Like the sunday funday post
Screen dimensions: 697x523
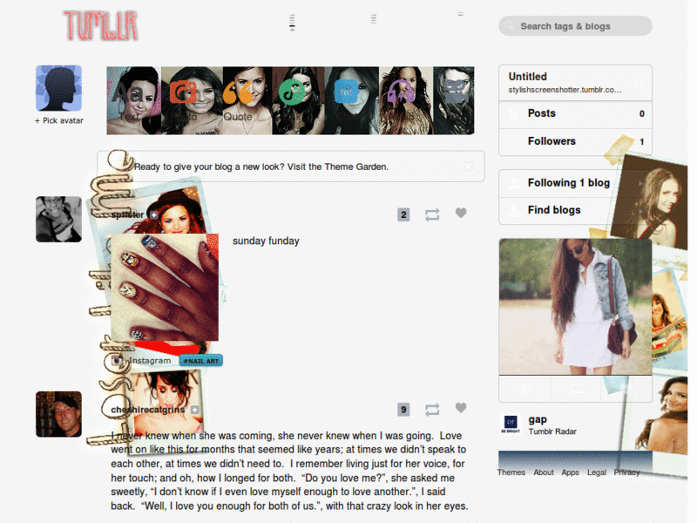pyautogui.click(x=461, y=213)
